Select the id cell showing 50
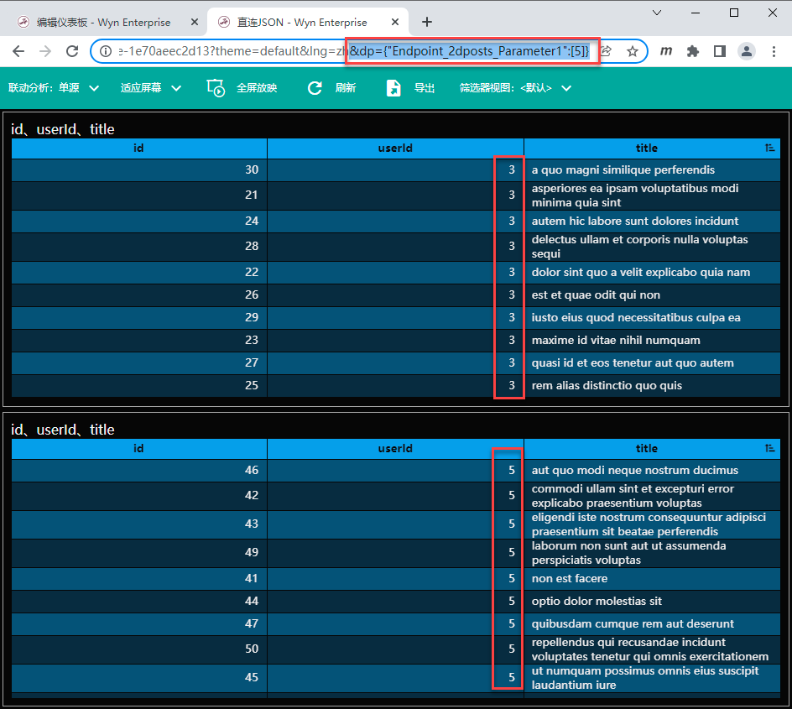Viewport: 792px width, 709px height. pos(139,649)
